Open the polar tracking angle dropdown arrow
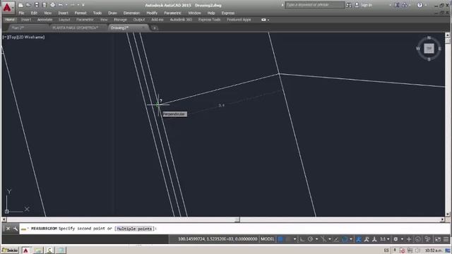The width and height of the screenshot is (452, 254). coord(317,239)
